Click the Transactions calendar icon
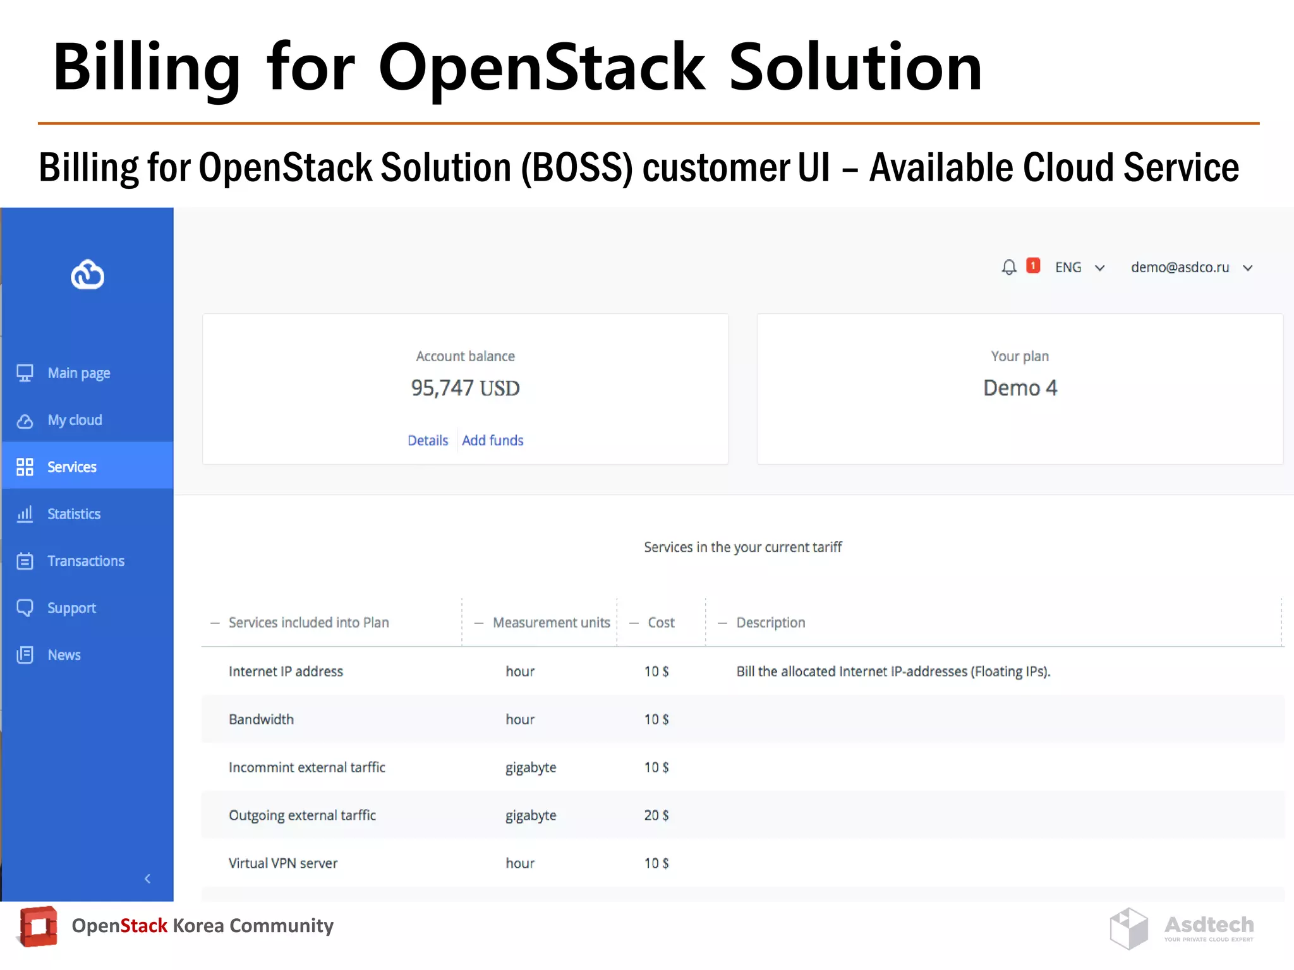1294x970 pixels. click(25, 561)
